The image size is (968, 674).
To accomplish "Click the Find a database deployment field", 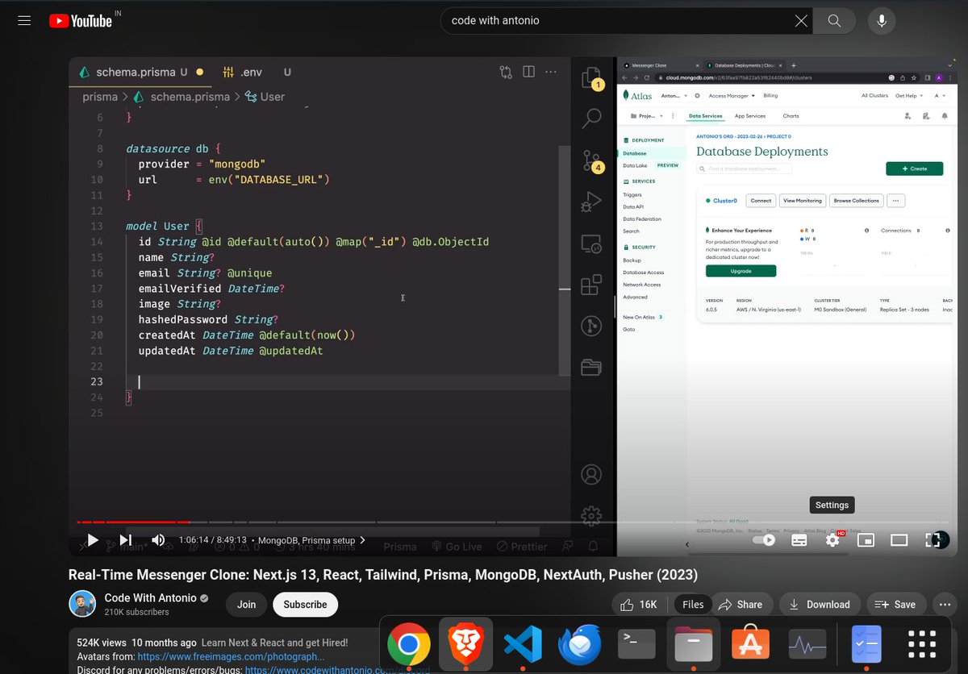I will click(745, 168).
